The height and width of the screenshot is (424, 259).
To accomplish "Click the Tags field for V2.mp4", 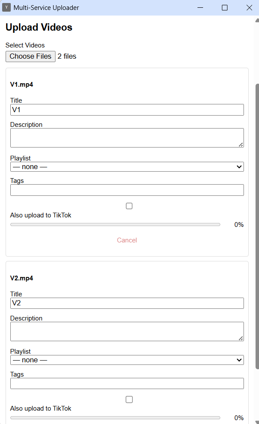I will point(127,383).
